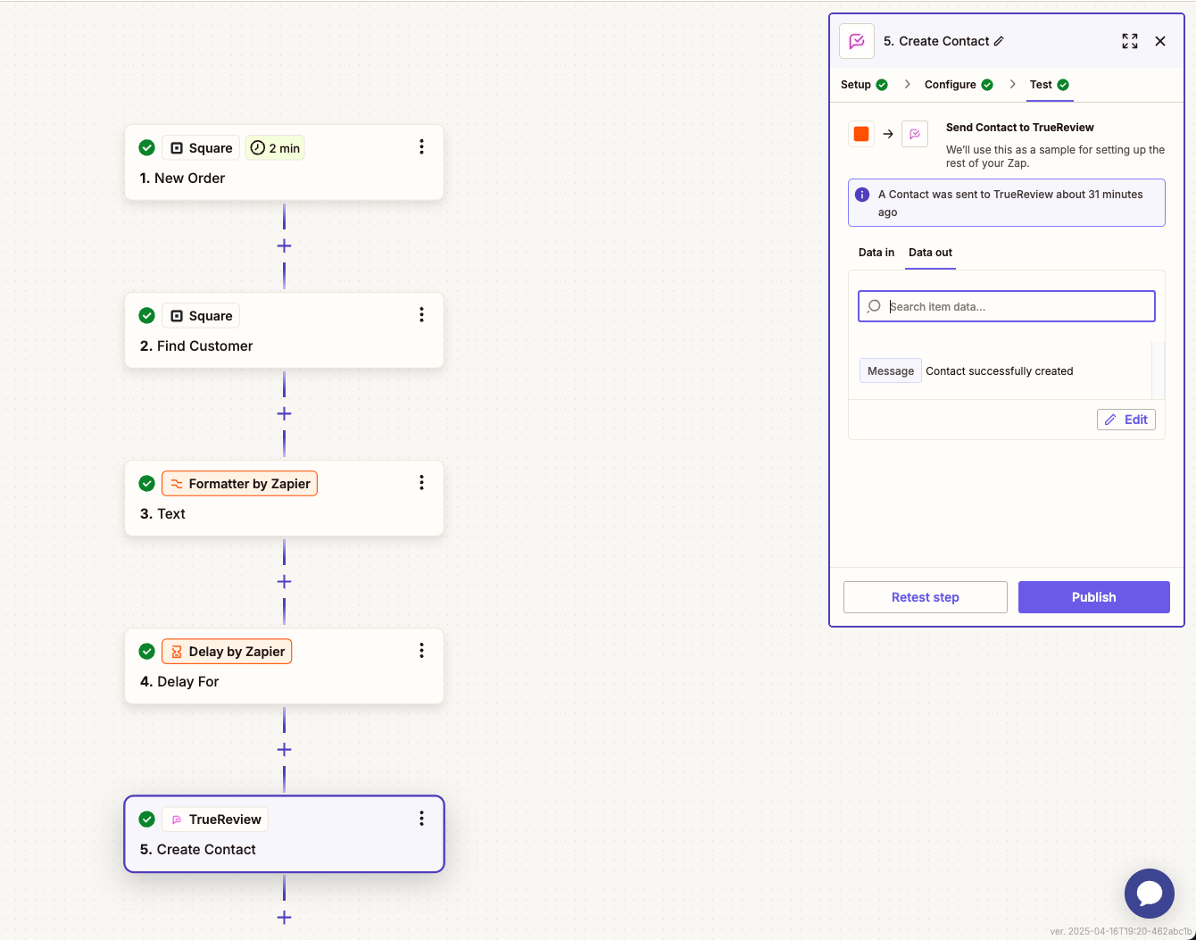Image resolution: width=1196 pixels, height=940 pixels.
Task: Select the 5. Create Contact step card
Action: pyautogui.click(x=284, y=834)
